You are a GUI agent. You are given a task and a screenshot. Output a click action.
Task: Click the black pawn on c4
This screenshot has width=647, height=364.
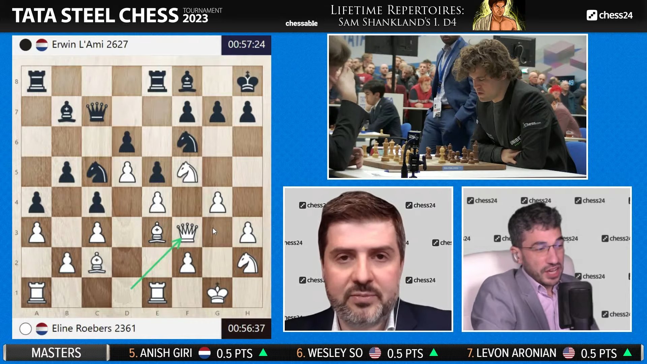click(97, 202)
